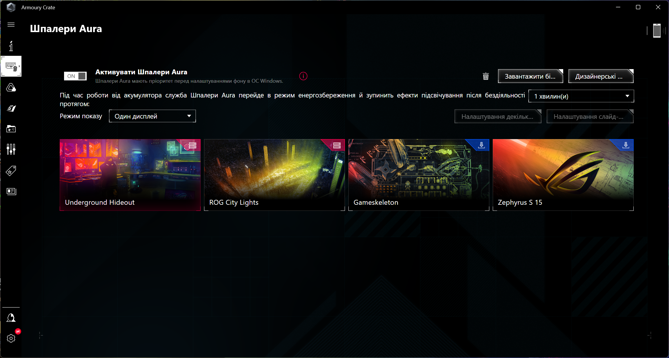Image resolution: width=669 pixels, height=358 pixels.
Task: Download the Gameskeleton wallpaper
Action: pos(481,145)
